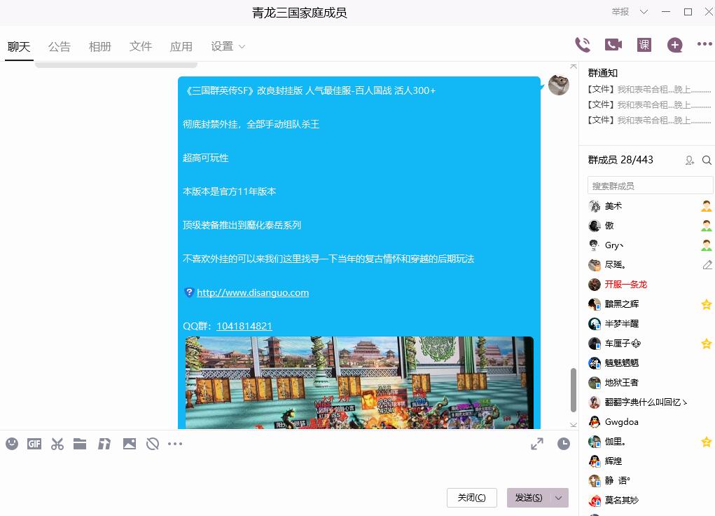The height and width of the screenshot is (516, 715).
Task: Open the 相册 tab
Action: click(x=100, y=46)
